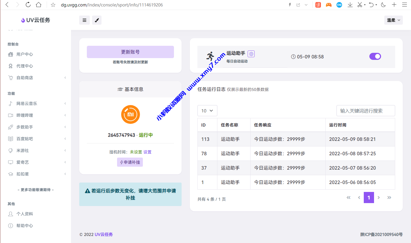Open the 温柔 theme dropdown
Image resolution: width=411 pixels, height=243 pixels.
point(393,20)
